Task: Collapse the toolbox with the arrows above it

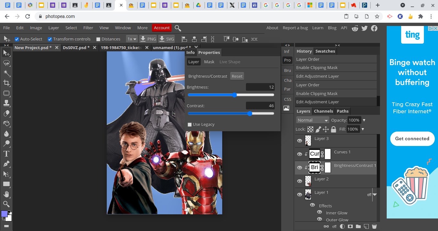Action: (6, 45)
